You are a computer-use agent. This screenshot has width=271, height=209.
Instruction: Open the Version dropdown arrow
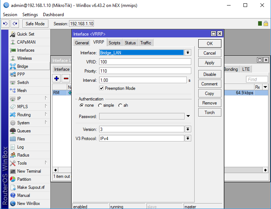point(188,129)
